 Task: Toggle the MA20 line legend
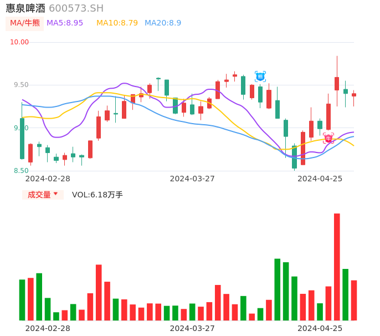[x=163, y=23]
